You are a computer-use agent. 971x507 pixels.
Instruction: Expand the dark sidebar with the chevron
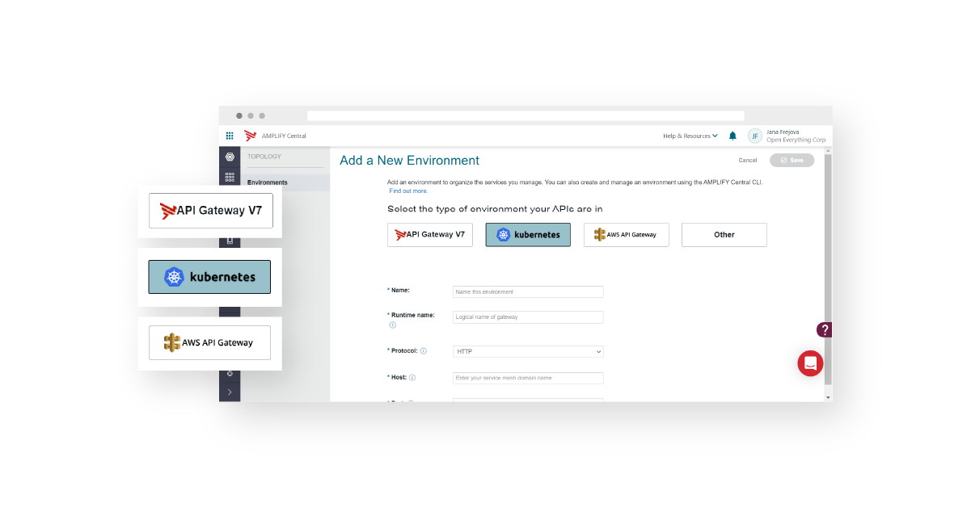(x=230, y=392)
